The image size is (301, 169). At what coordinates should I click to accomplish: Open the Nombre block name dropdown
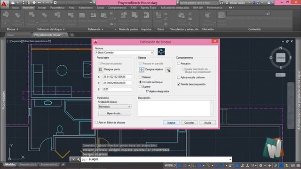151,53
